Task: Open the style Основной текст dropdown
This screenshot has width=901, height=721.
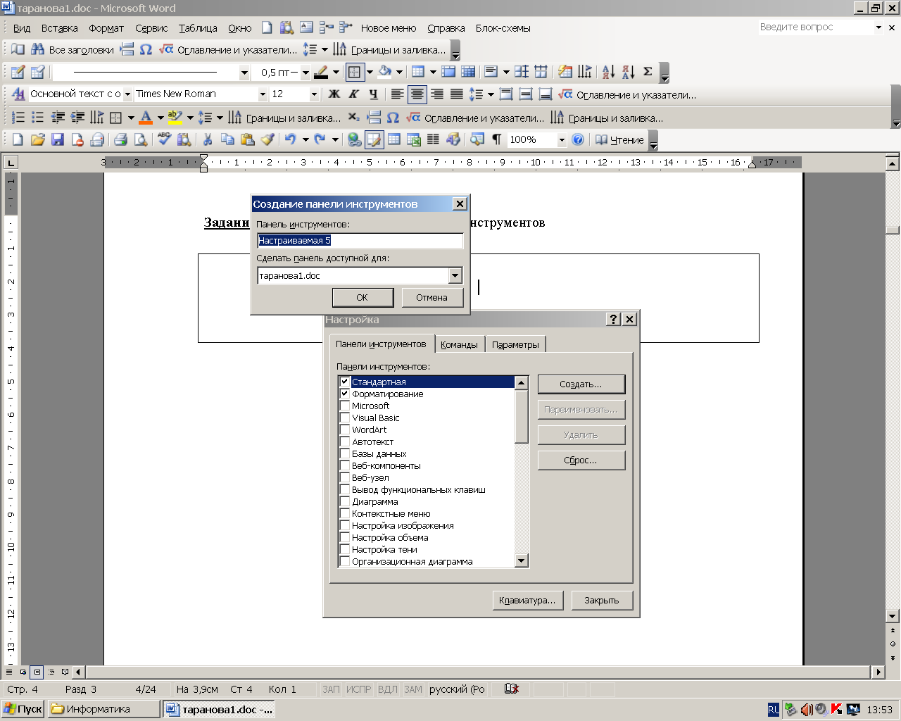Action: pyautogui.click(x=127, y=94)
